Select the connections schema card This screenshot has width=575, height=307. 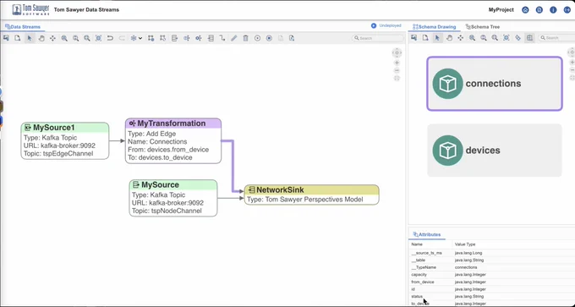pyautogui.click(x=495, y=84)
